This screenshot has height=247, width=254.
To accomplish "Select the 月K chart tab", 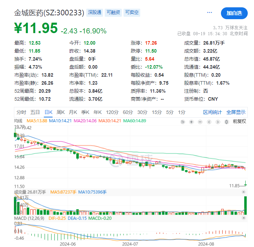I will tap(73, 112).
